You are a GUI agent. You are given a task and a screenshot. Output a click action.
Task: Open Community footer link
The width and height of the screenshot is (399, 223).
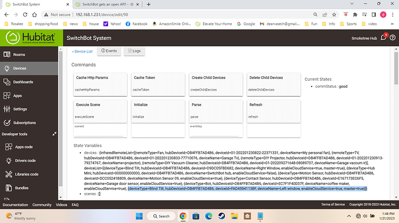[42, 205]
